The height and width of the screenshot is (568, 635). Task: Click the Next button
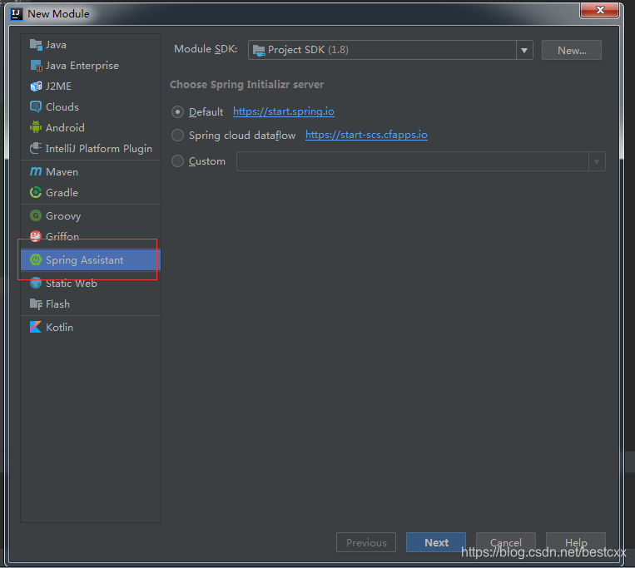pyautogui.click(x=436, y=542)
